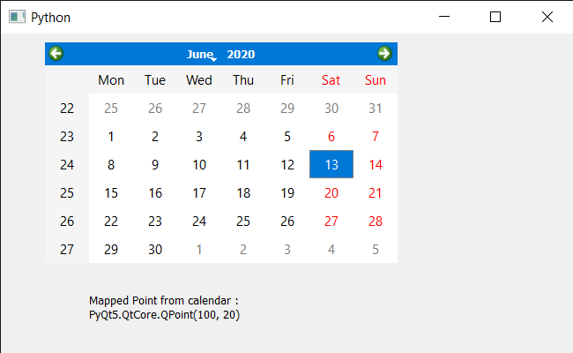The width and height of the screenshot is (573, 353).
Task: Select greyed May 28 date
Action: click(243, 108)
